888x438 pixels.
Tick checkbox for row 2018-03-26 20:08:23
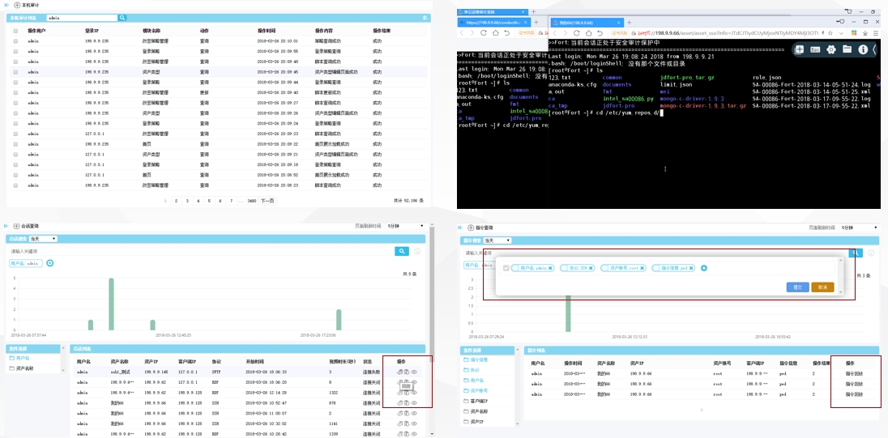[15, 185]
